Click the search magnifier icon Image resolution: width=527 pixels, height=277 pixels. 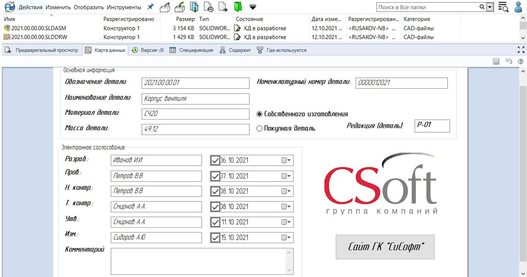point(482,7)
